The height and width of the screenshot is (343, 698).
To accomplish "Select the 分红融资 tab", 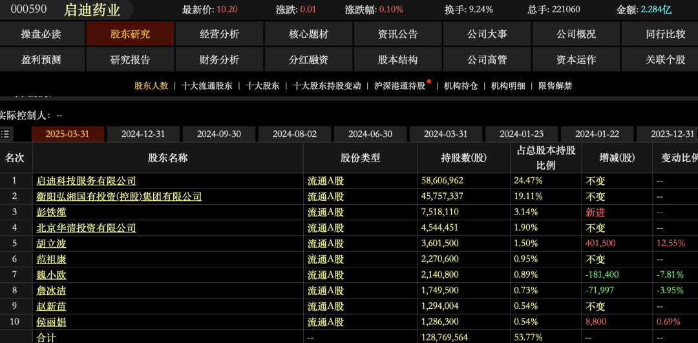I will point(308,59).
